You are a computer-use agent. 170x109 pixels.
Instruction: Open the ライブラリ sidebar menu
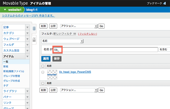(x=14, y=91)
